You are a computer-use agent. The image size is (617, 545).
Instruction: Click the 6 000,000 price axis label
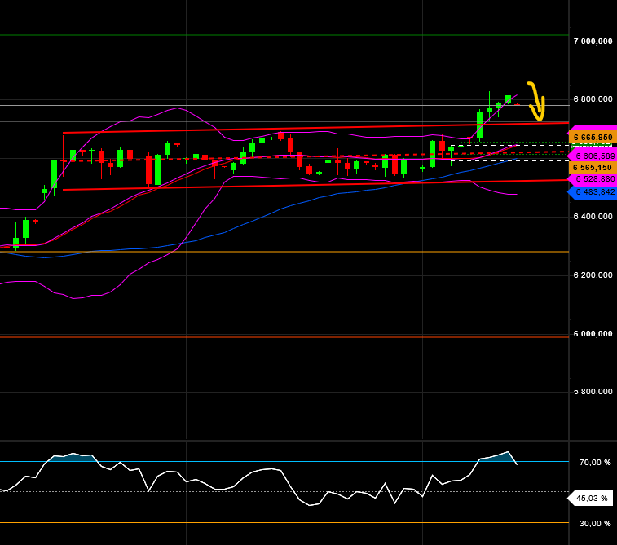click(593, 333)
